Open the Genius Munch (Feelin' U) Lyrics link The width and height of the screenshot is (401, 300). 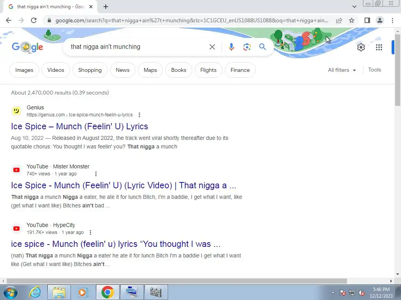click(x=79, y=127)
